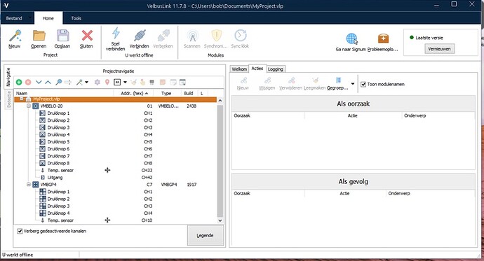The width and height of the screenshot is (484, 261).
Task: Click the Sync klok clock icon
Action: pyautogui.click(x=240, y=36)
